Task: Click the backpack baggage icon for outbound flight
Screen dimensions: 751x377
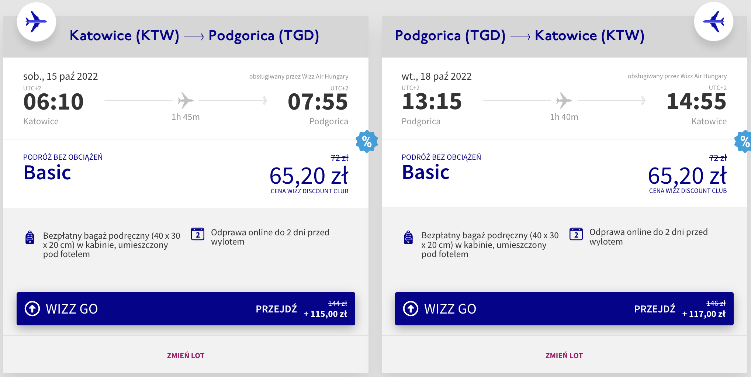Action: coord(30,237)
